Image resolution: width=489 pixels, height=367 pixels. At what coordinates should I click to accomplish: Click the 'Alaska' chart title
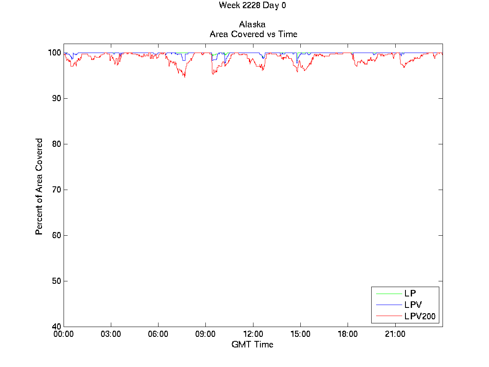(x=252, y=24)
